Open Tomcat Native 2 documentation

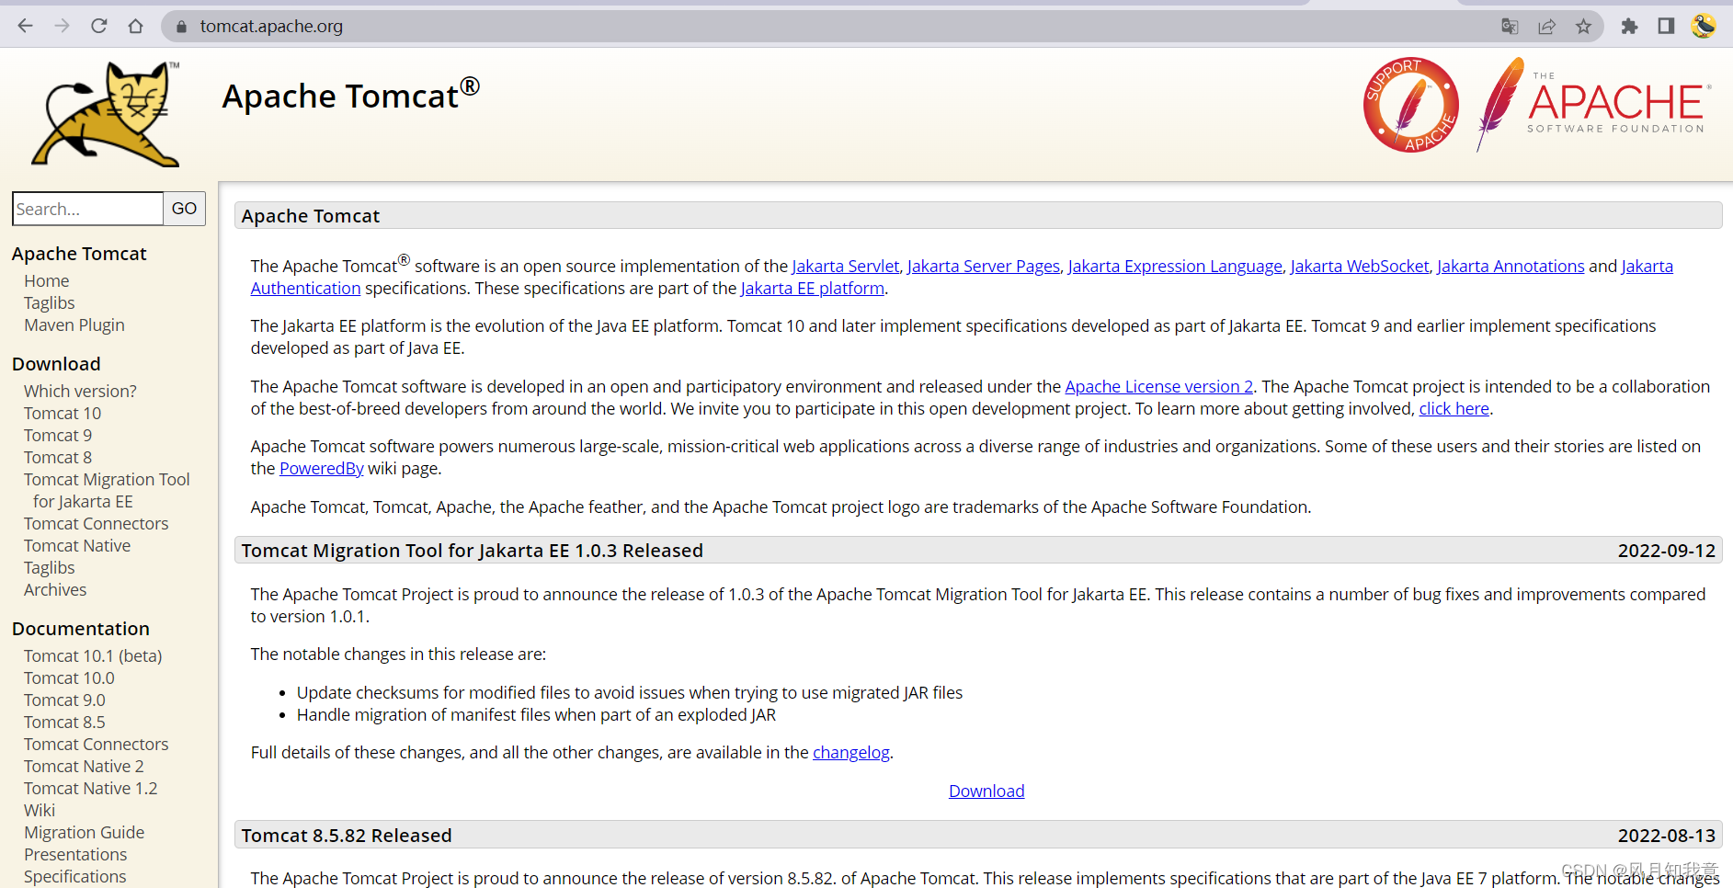click(x=84, y=766)
